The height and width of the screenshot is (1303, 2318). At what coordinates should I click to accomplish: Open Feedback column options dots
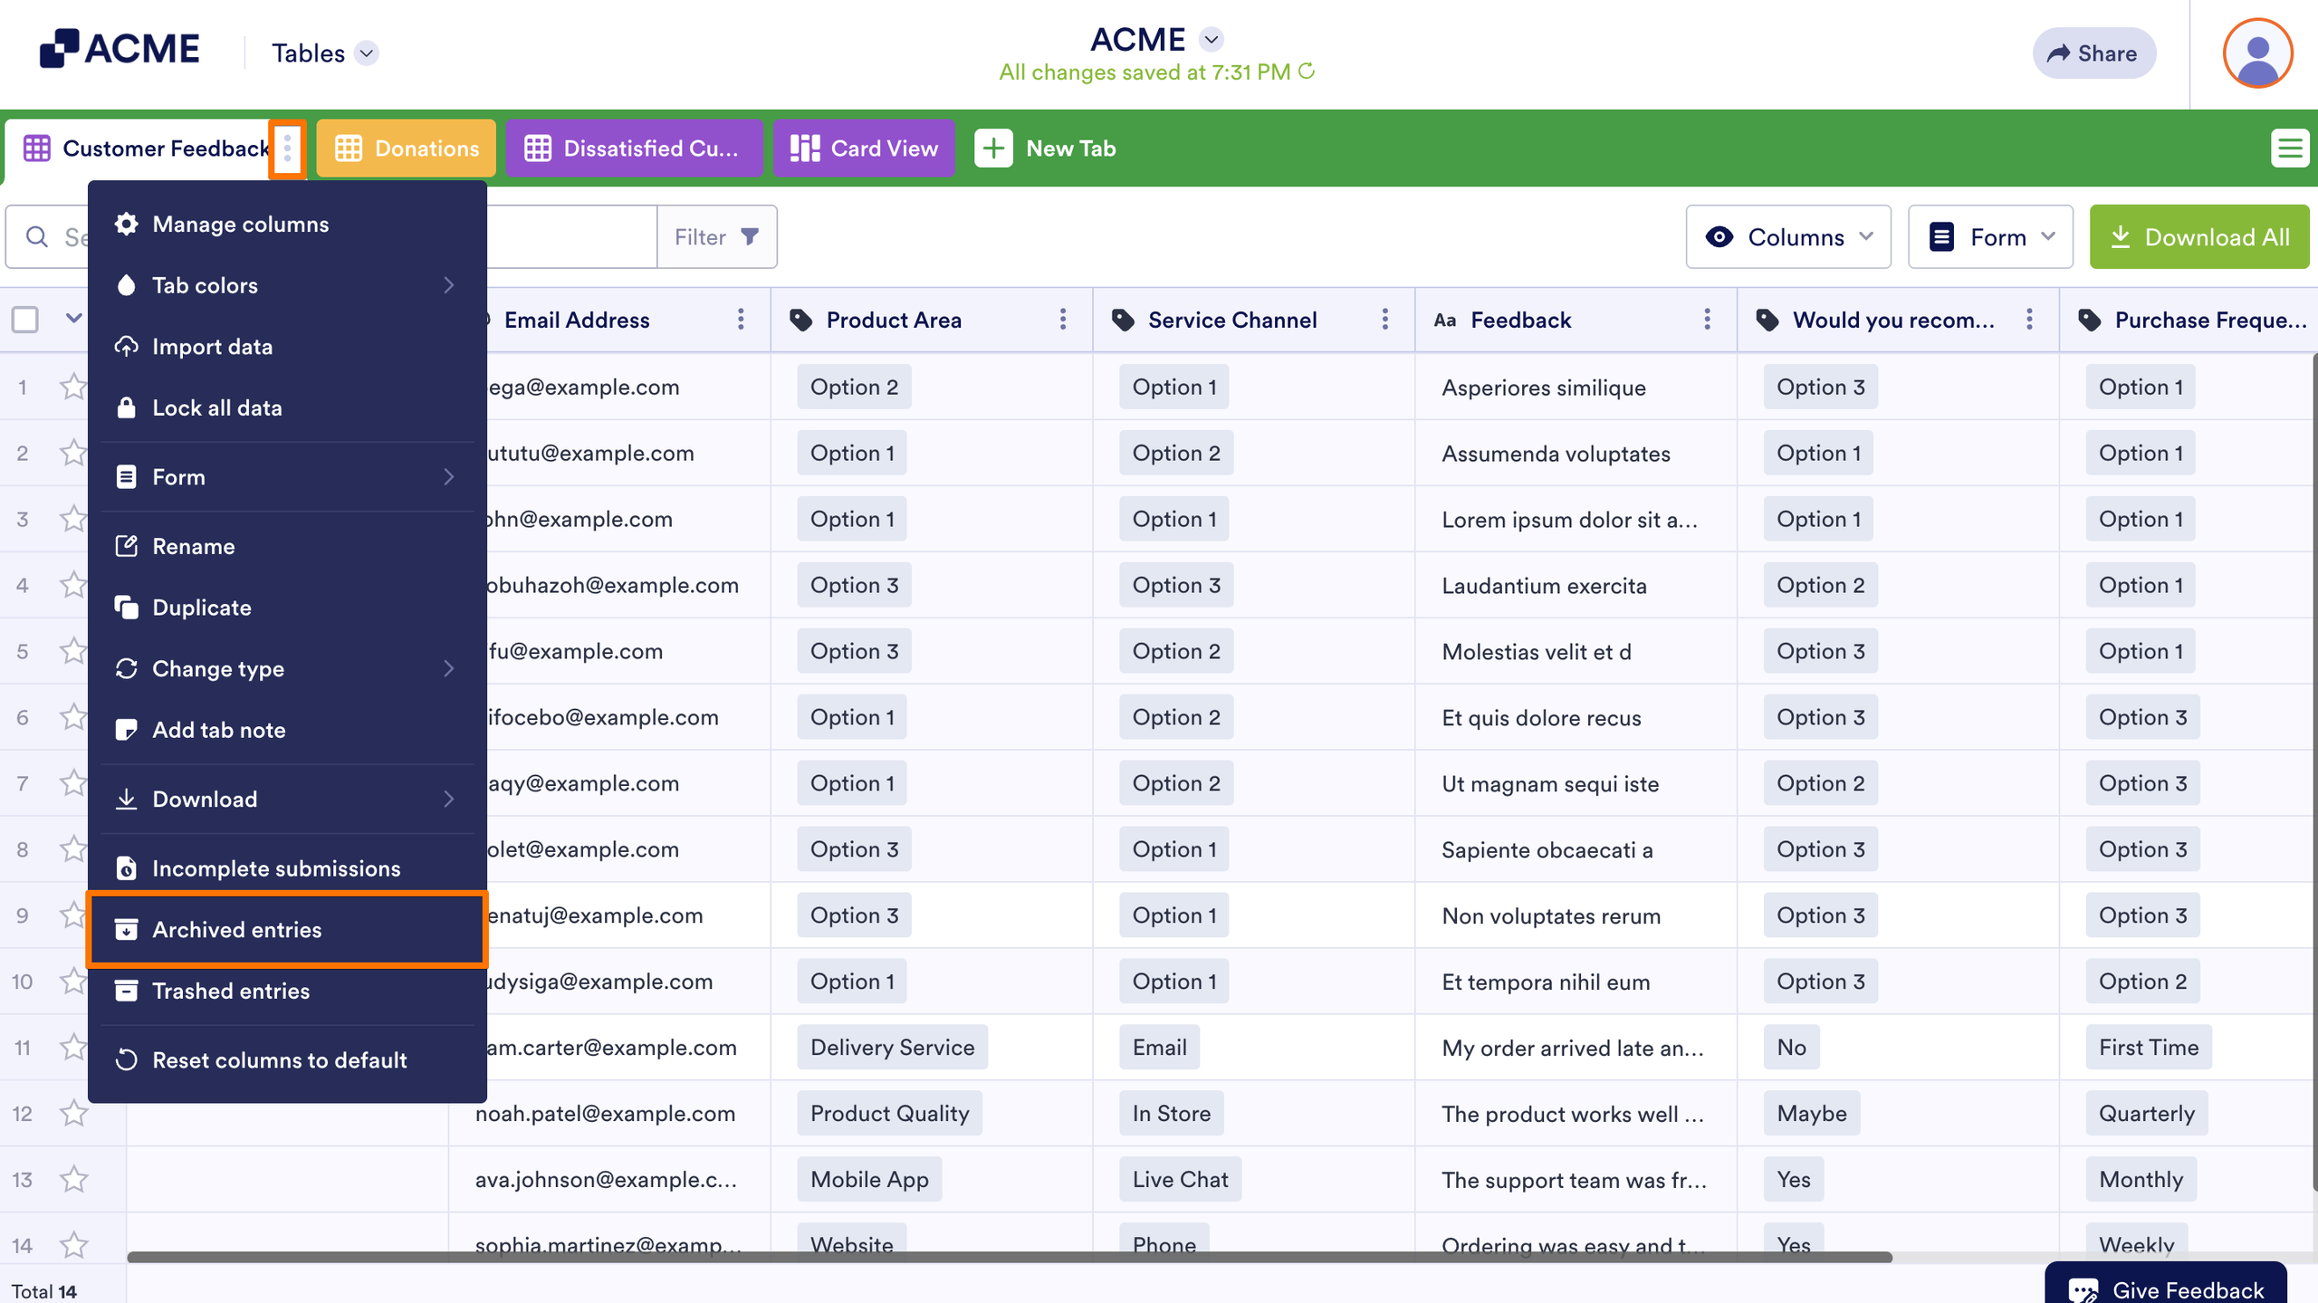[1708, 320]
